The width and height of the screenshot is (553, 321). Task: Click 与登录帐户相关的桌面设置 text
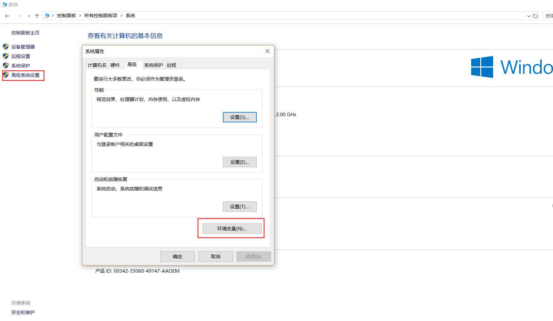pyautogui.click(x=125, y=144)
